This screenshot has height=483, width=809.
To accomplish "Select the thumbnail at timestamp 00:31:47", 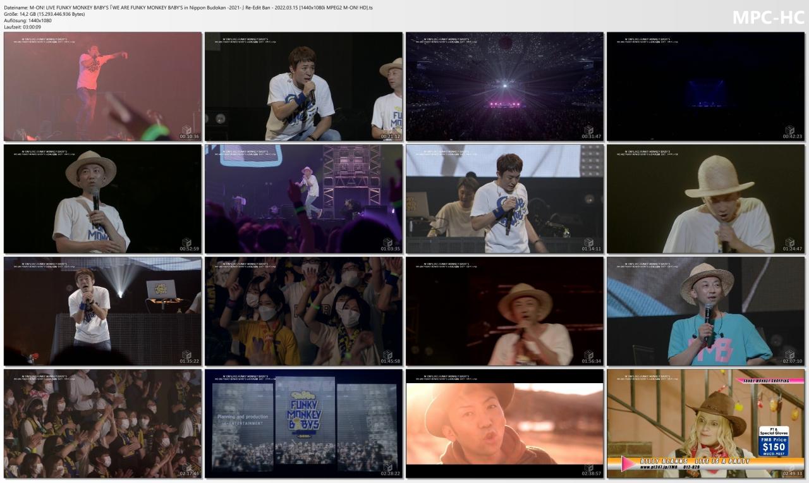I will 504,87.
